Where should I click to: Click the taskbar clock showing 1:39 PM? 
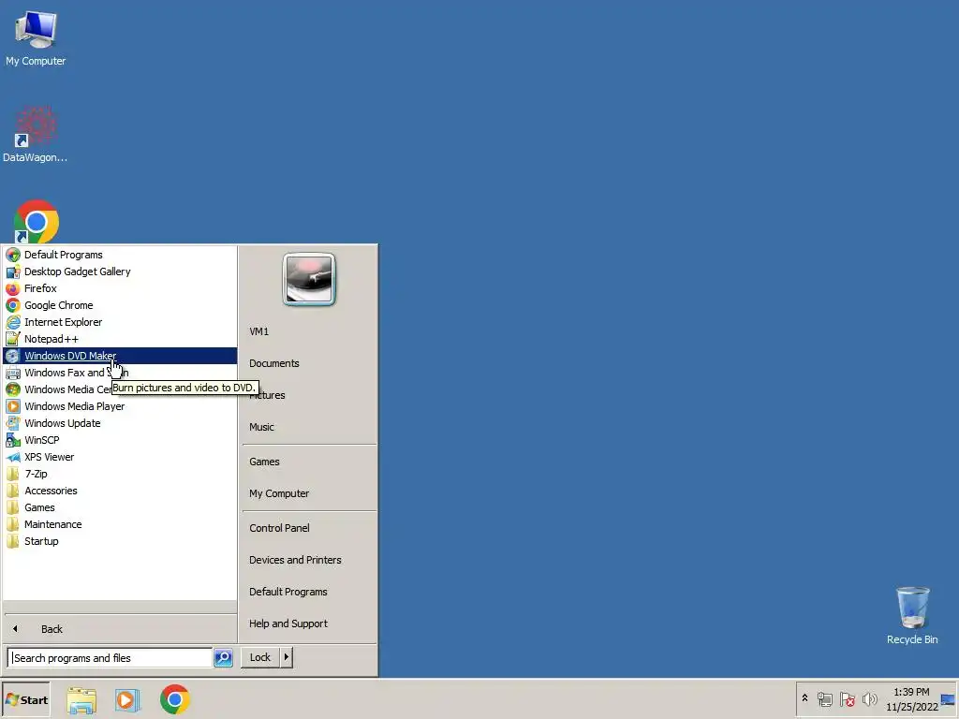(x=911, y=699)
